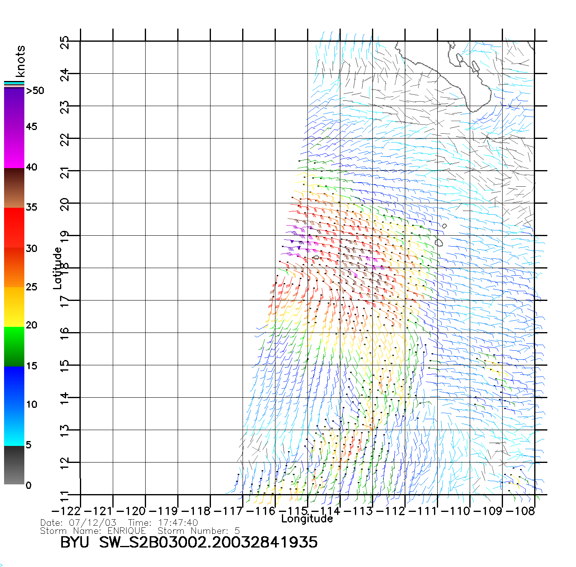This screenshot has height=567, width=576.
Task: Click the magenta 40–45 knot color band
Action: (x=14, y=148)
